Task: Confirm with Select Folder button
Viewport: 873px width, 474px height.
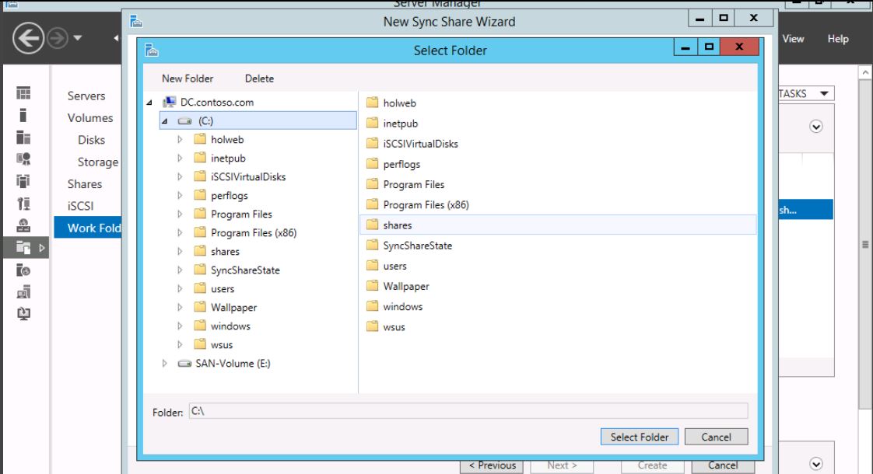Action: click(639, 437)
